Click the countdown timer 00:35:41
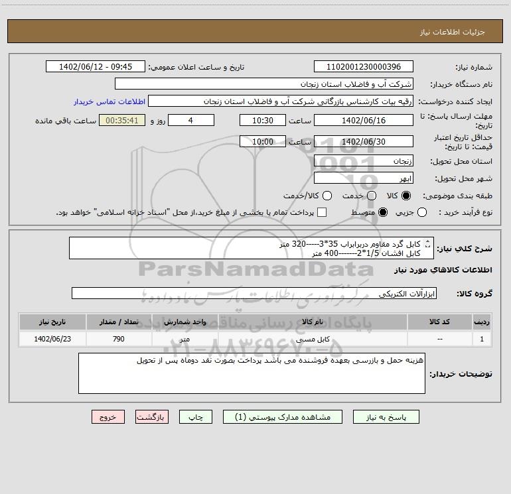This screenshot has width=511, height=494. pyautogui.click(x=122, y=121)
